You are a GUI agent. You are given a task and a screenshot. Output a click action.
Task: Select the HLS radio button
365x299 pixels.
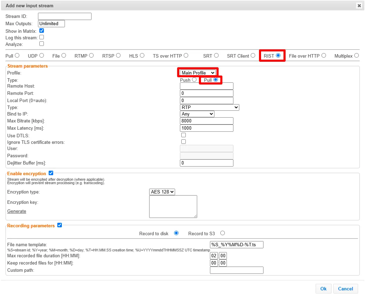coord(142,55)
